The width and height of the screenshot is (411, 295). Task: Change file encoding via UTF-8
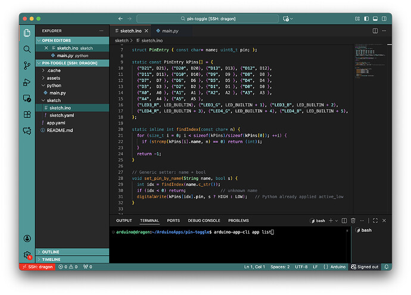pos(301,266)
